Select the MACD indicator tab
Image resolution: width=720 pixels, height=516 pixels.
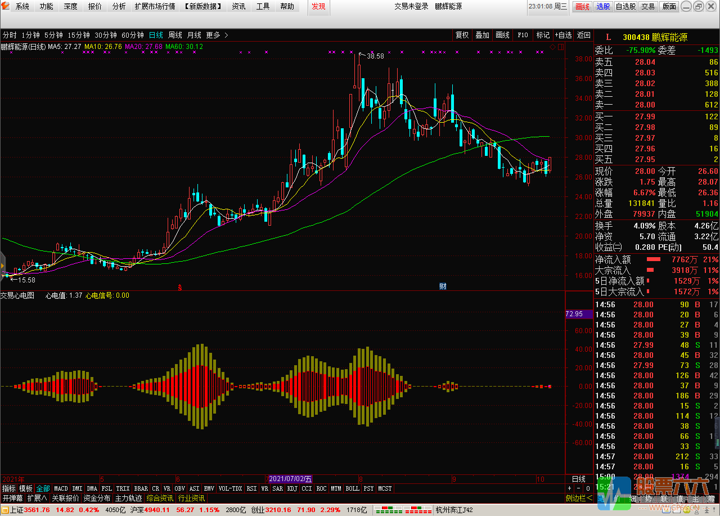[61, 488]
